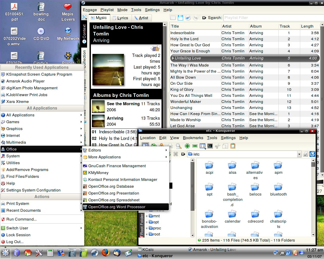The image size is (324, 259).
Task: Click the go arrow beside location bar
Action: coord(306,154)
